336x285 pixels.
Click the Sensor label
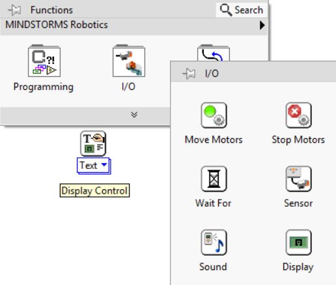(x=298, y=203)
